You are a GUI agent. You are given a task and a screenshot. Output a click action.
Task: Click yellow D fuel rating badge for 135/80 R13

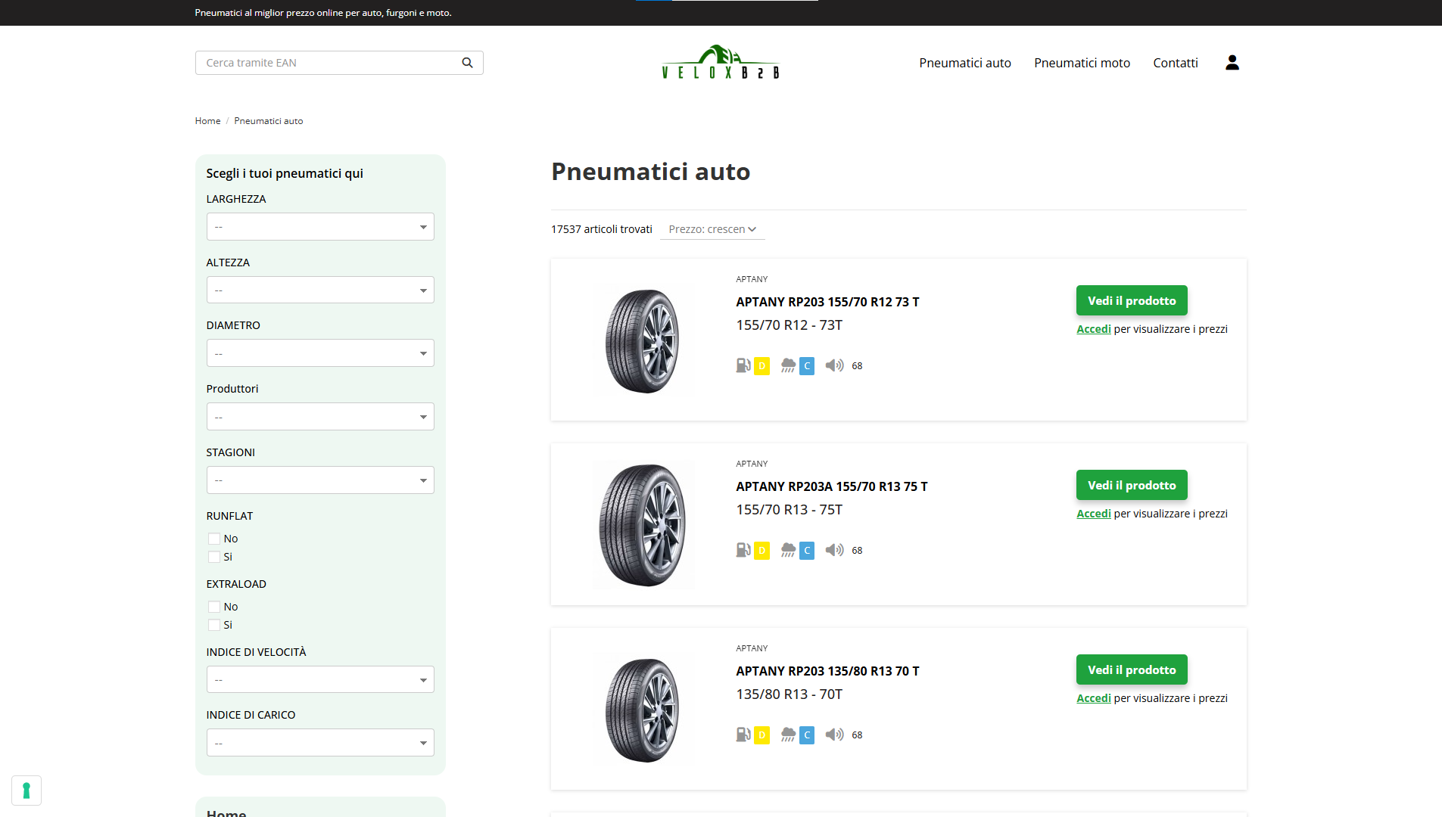[x=761, y=735]
